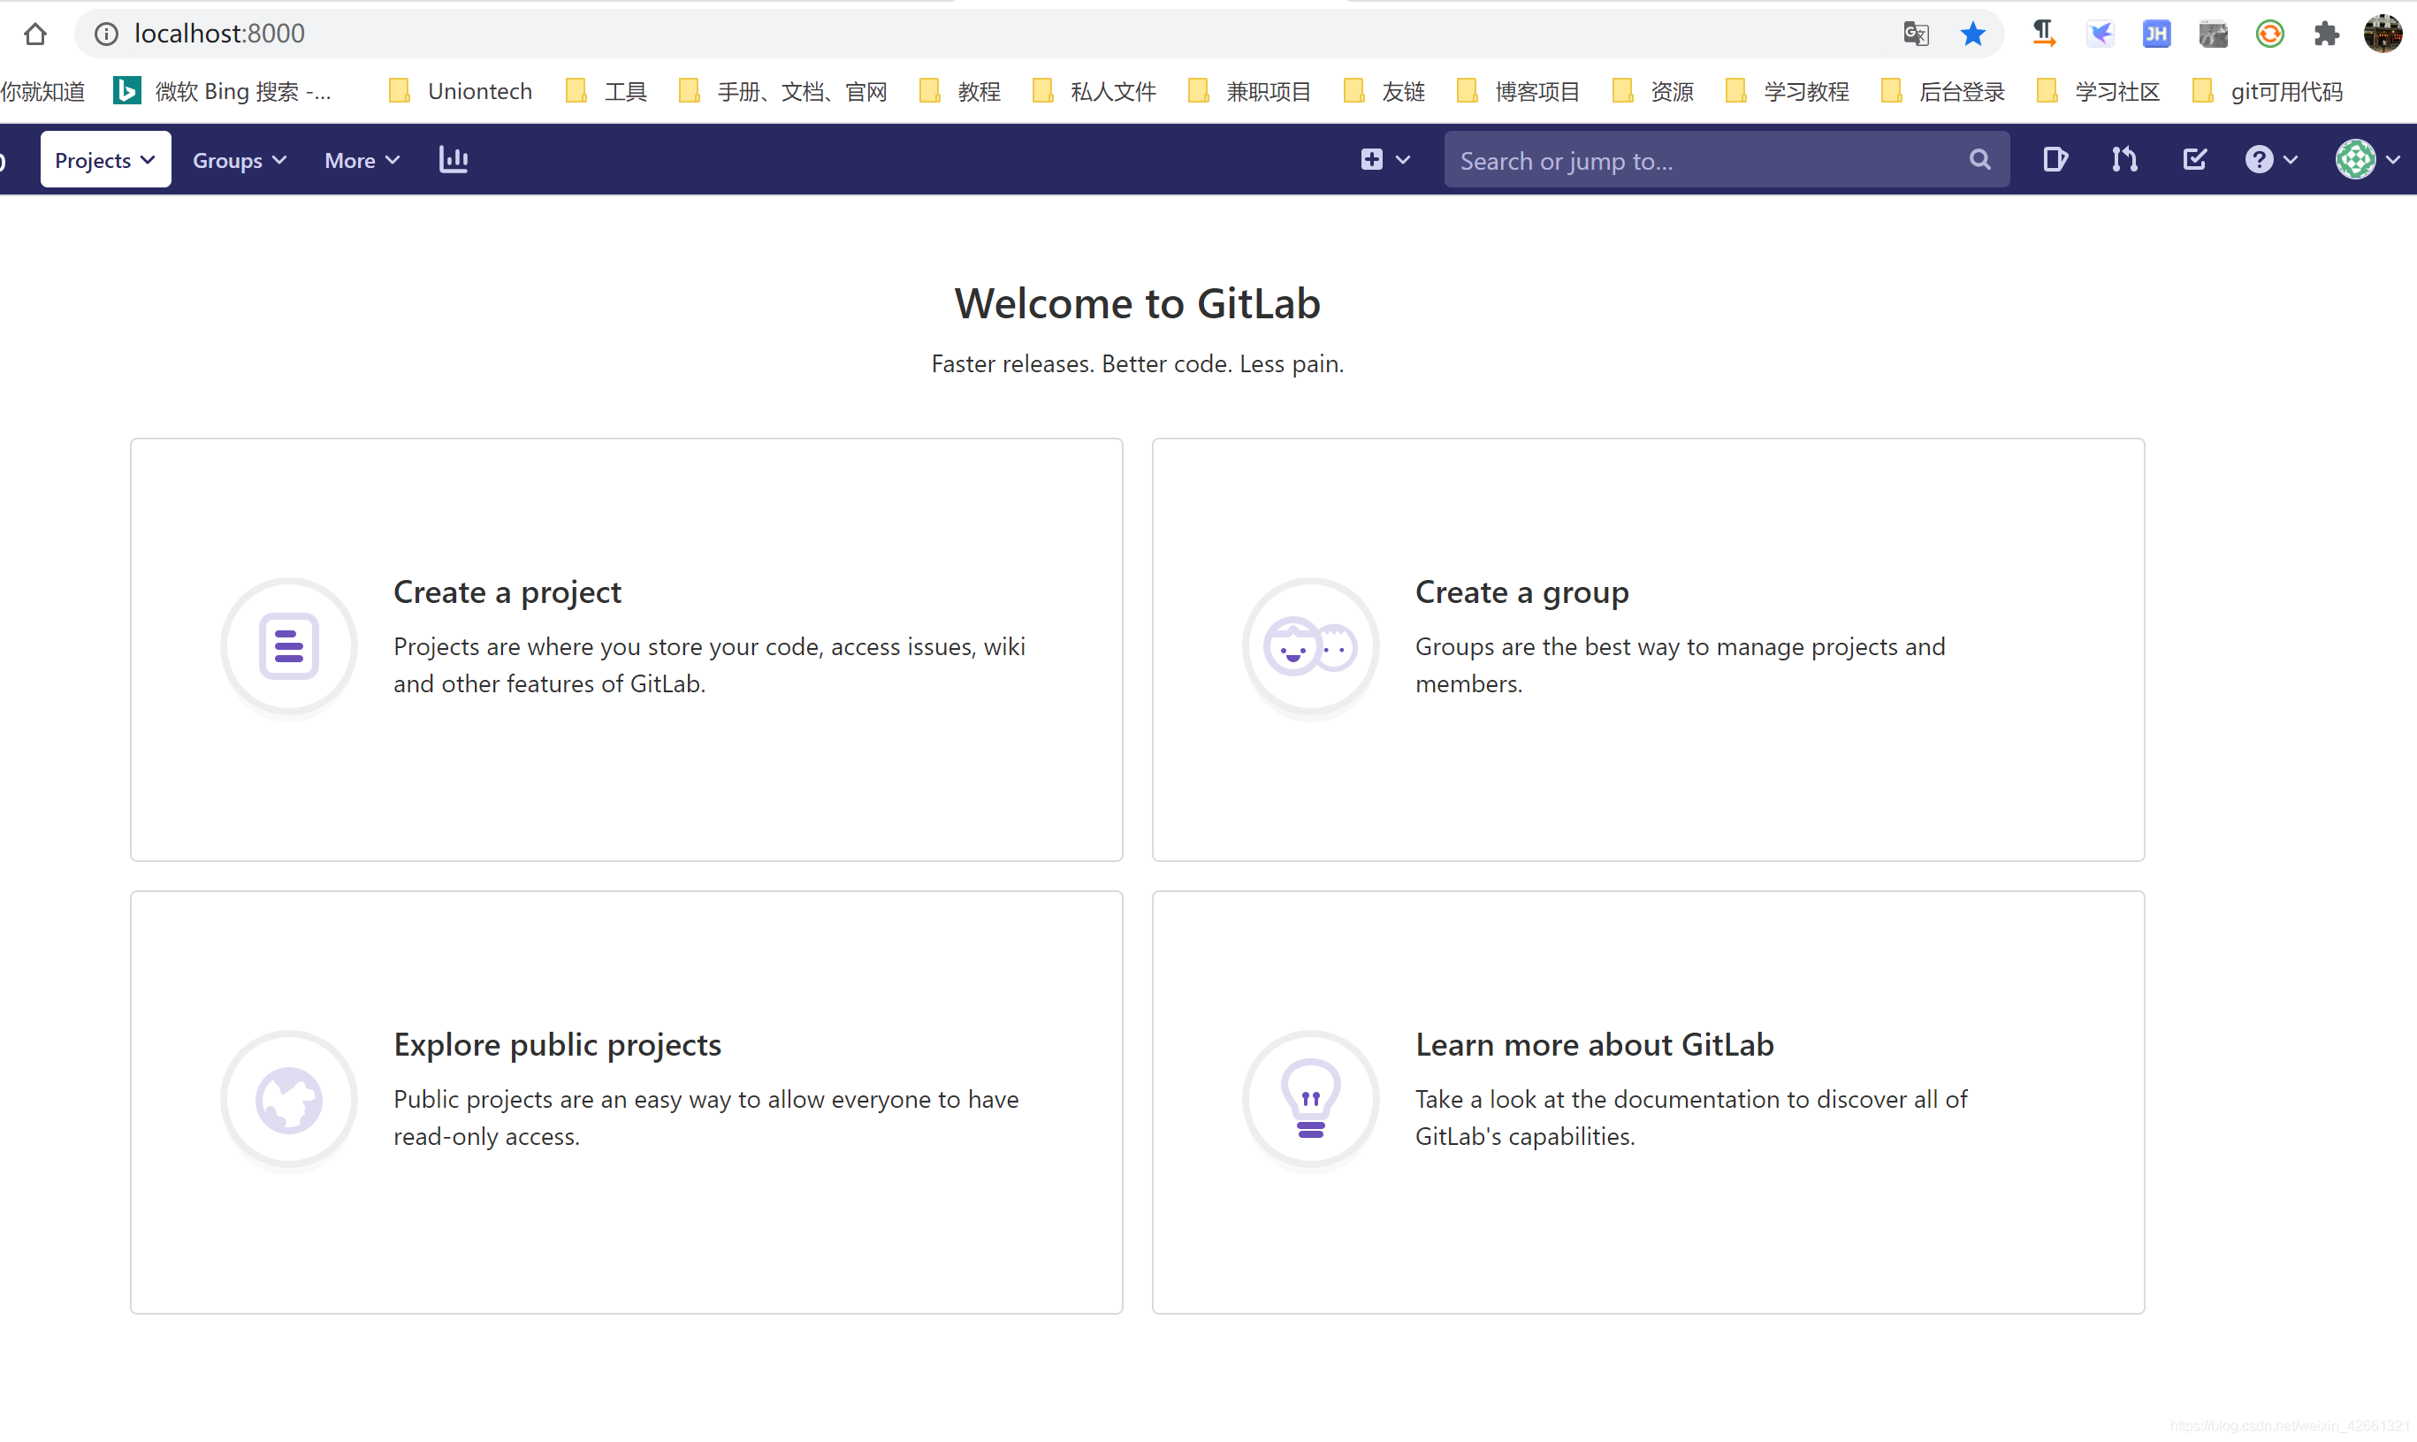Click the Search or jump to input field
The width and height of the screenshot is (2417, 1442).
pos(1710,160)
